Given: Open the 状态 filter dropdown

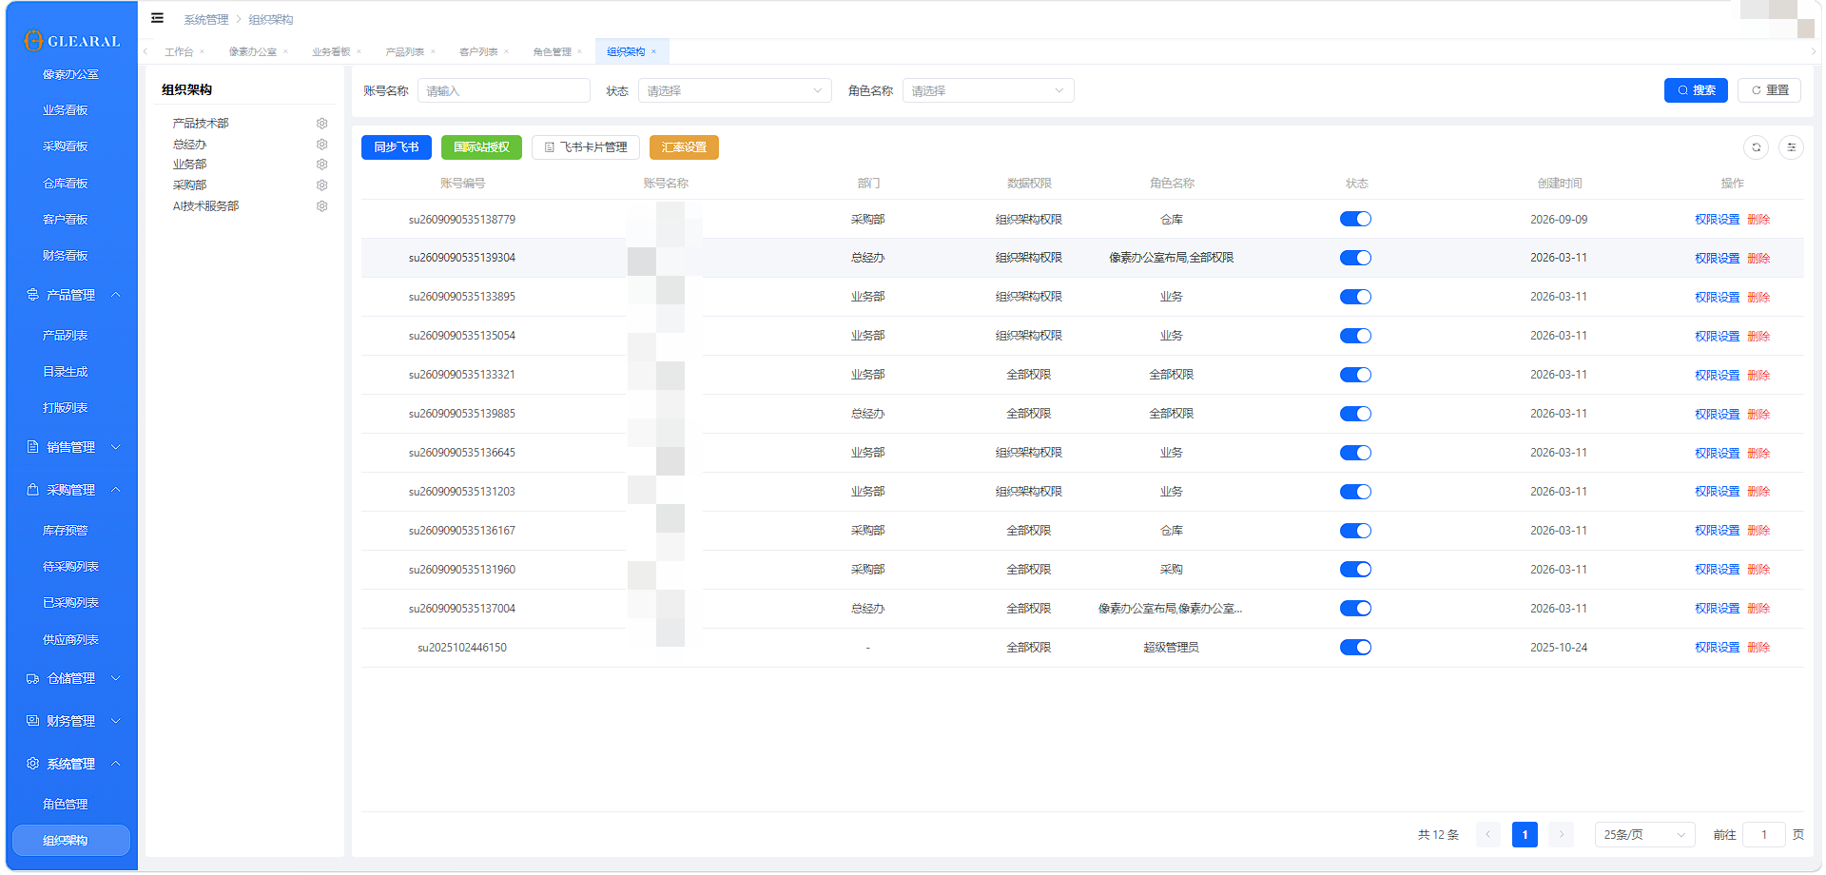Looking at the screenshot, I should (x=734, y=91).
